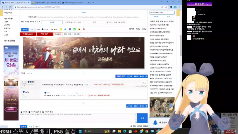
Task: Click the red round share icon
Action: click(x=84, y=29)
